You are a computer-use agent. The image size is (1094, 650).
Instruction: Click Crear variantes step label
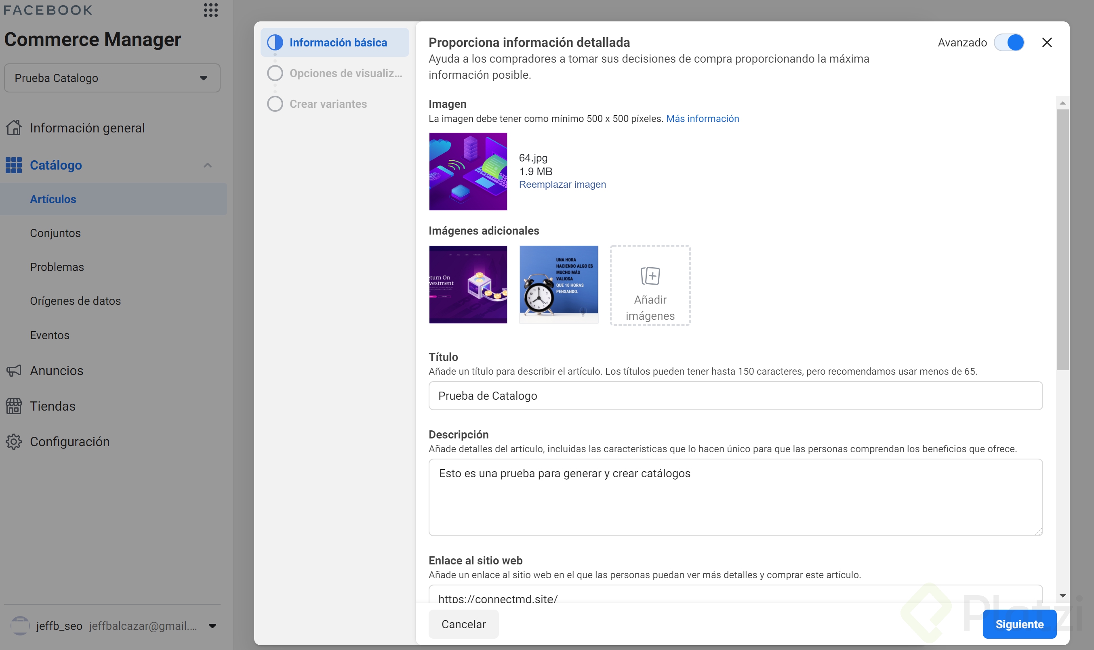pyautogui.click(x=328, y=104)
